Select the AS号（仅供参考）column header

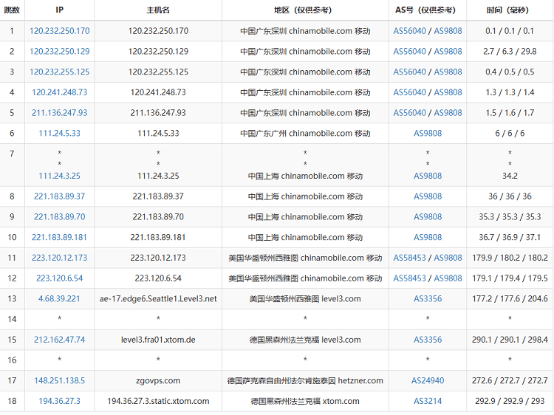coord(428,10)
